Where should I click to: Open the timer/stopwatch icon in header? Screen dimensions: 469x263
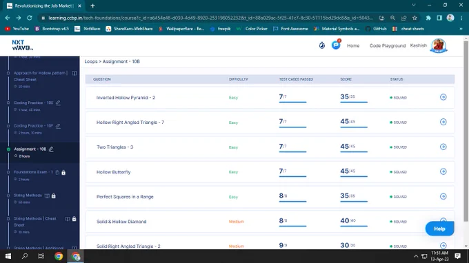322,45
